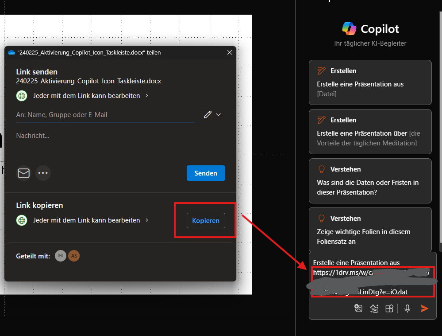Click the file name 240225_Aktivierung_Copilot_Icon_Taskleiste.docx text

click(x=88, y=81)
